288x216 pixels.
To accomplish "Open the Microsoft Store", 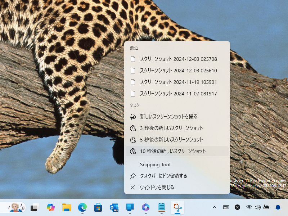I will pyautogui.click(x=98, y=208).
